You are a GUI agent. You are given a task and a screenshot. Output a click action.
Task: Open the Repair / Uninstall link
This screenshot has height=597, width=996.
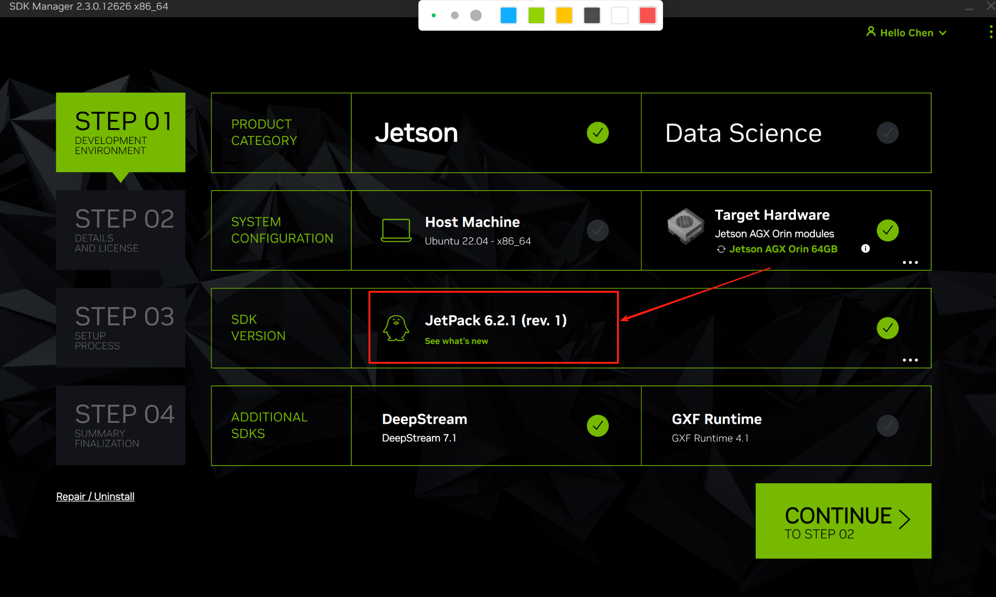[x=95, y=496]
